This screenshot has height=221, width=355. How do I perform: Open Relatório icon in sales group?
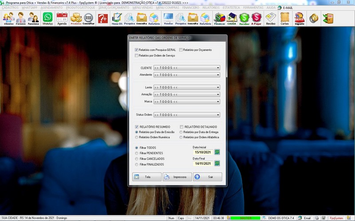click(x=205, y=19)
